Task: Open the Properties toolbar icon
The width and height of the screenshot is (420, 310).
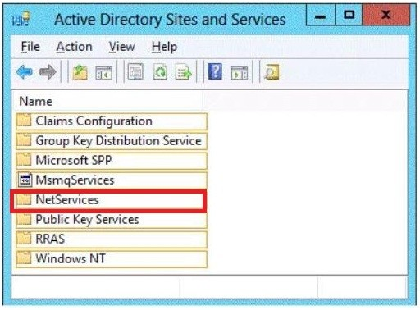Action: tap(135, 72)
